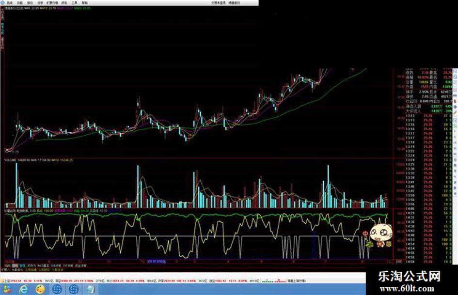Click the second blue trading app taskbar icon
Screen dimensions: 458x295
[x=74, y=289]
